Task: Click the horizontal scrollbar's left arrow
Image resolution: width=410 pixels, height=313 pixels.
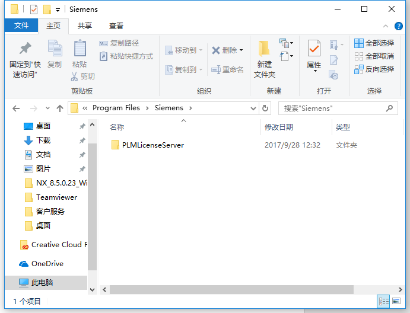Action: [104, 289]
